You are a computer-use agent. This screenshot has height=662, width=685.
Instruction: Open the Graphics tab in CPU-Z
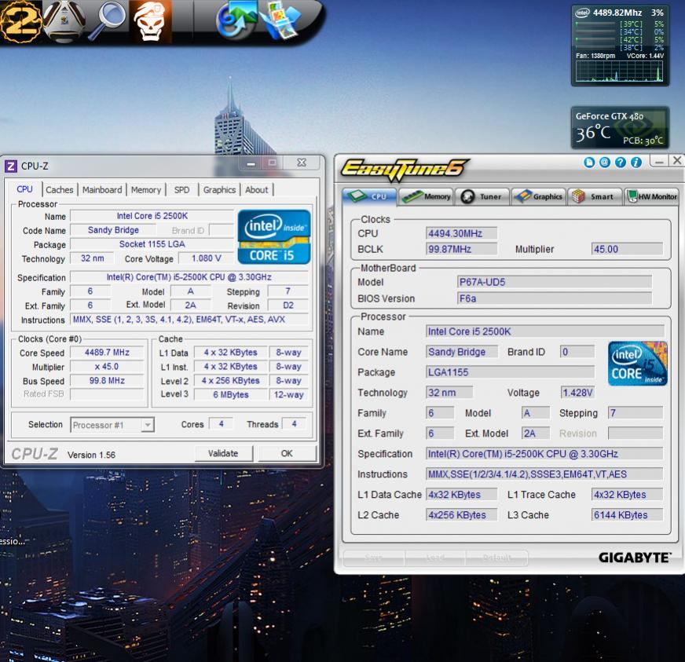tap(219, 190)
